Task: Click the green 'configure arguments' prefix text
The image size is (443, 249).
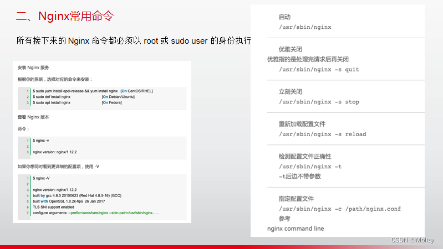Action: coord(113,213)
